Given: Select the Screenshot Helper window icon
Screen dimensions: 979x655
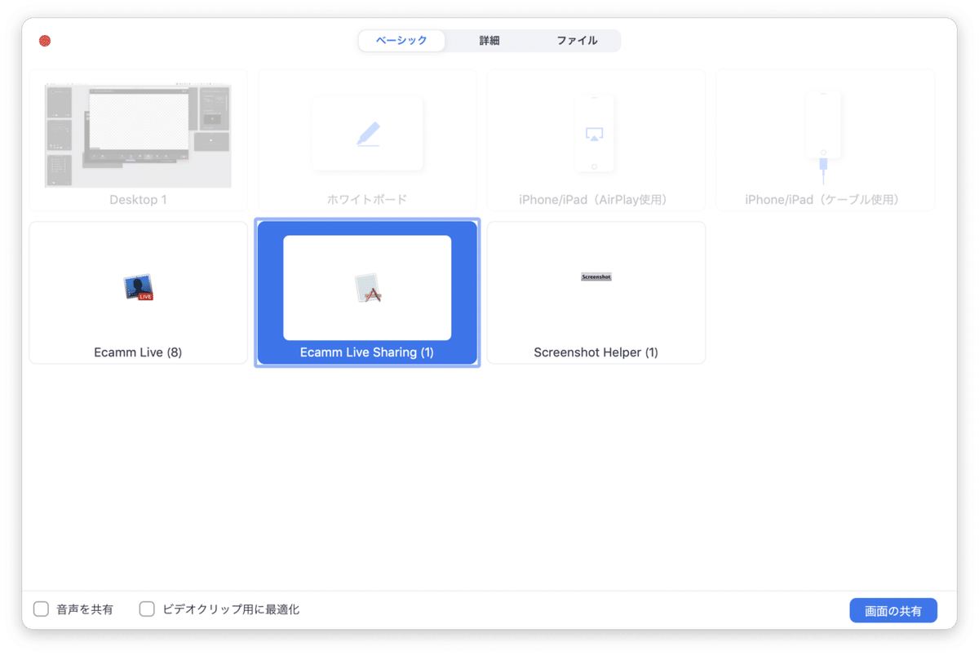Looking at the screenshot, I should click(x=596, y=277).
